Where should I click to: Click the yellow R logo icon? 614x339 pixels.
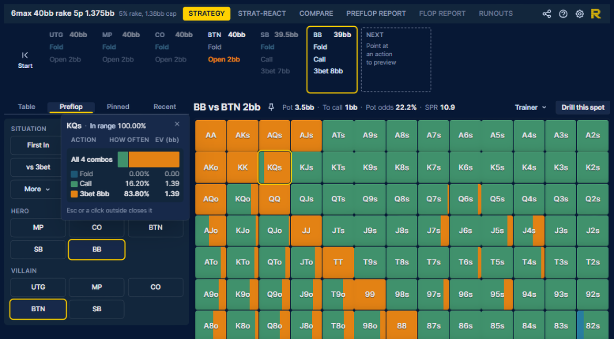(x=596, y=14)
